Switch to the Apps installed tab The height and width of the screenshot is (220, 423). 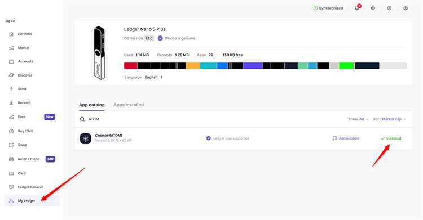click(x=129, y=105)
